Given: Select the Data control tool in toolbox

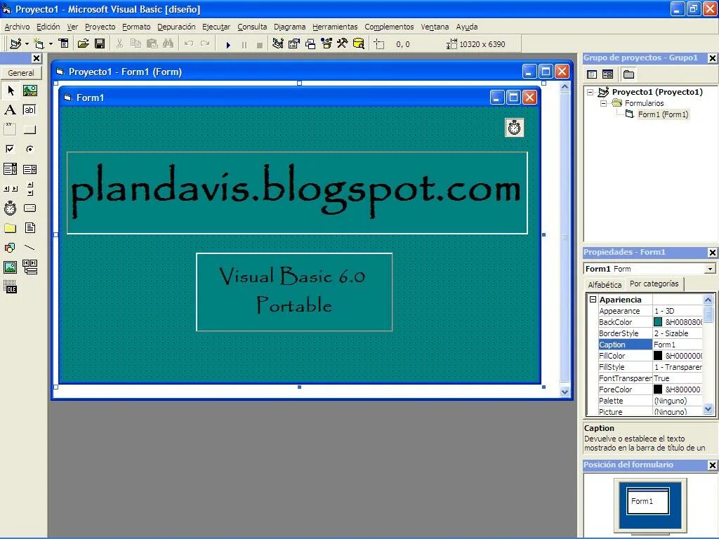Looking at the screenshot, I should pos(30,267).
